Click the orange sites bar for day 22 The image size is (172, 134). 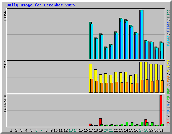tap(117, 87)
